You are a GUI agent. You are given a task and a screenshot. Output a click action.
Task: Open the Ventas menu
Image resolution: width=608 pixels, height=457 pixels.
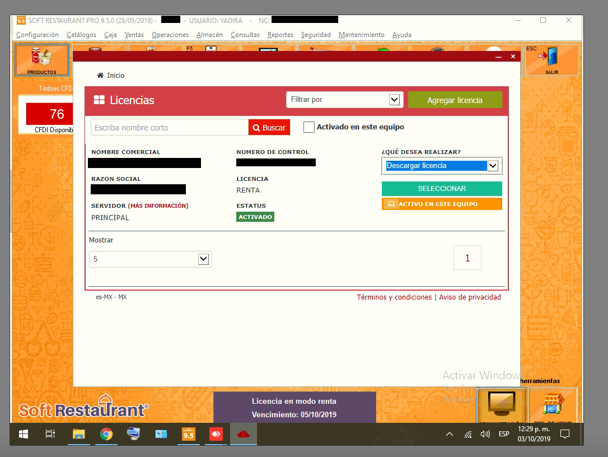click(134, 35)
